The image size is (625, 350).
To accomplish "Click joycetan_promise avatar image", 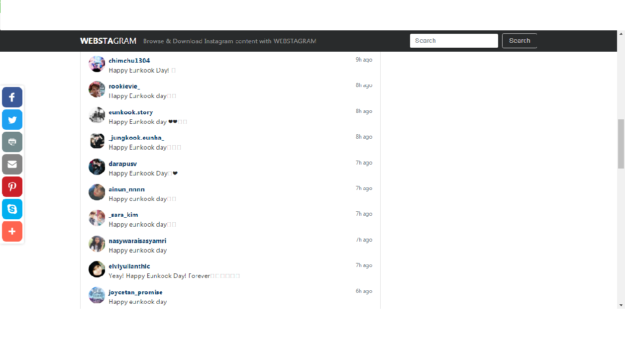I will click(97, 295).
